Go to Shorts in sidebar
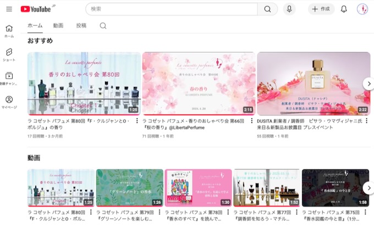 pos(9,54)
